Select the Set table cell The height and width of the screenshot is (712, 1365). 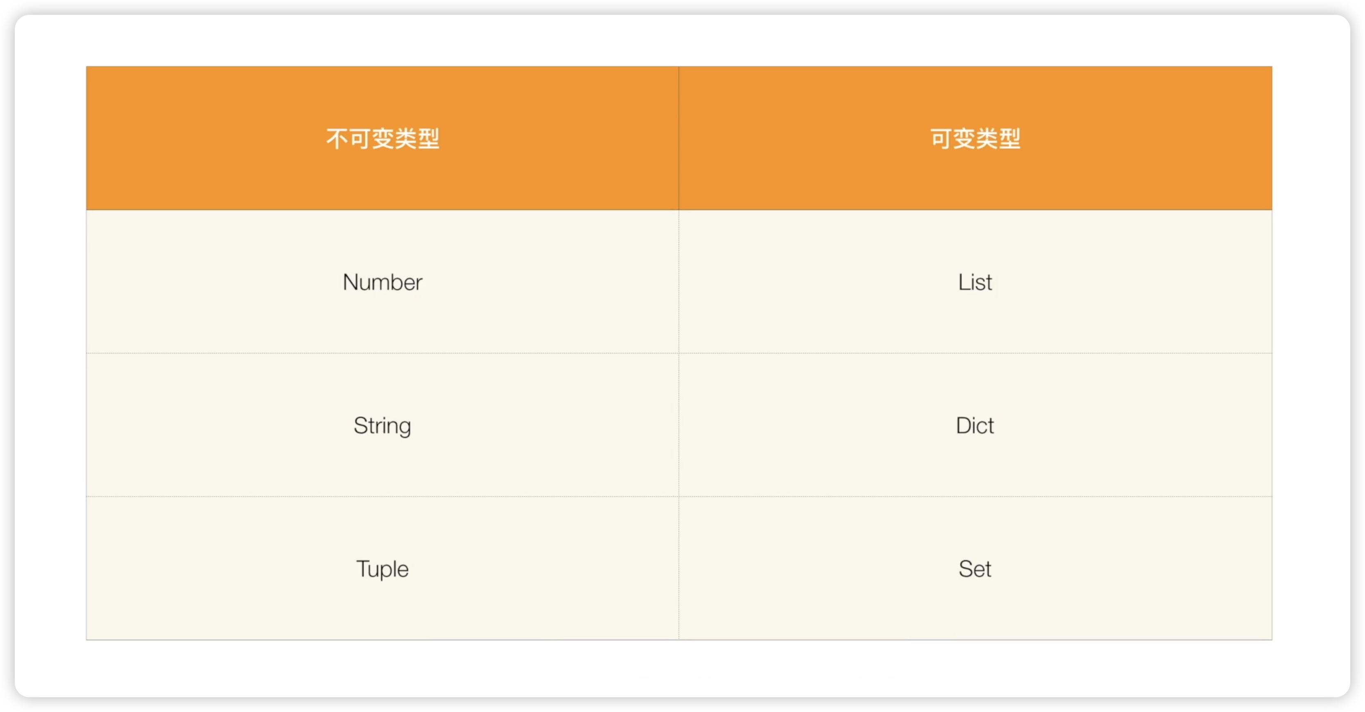pos(975,569)
